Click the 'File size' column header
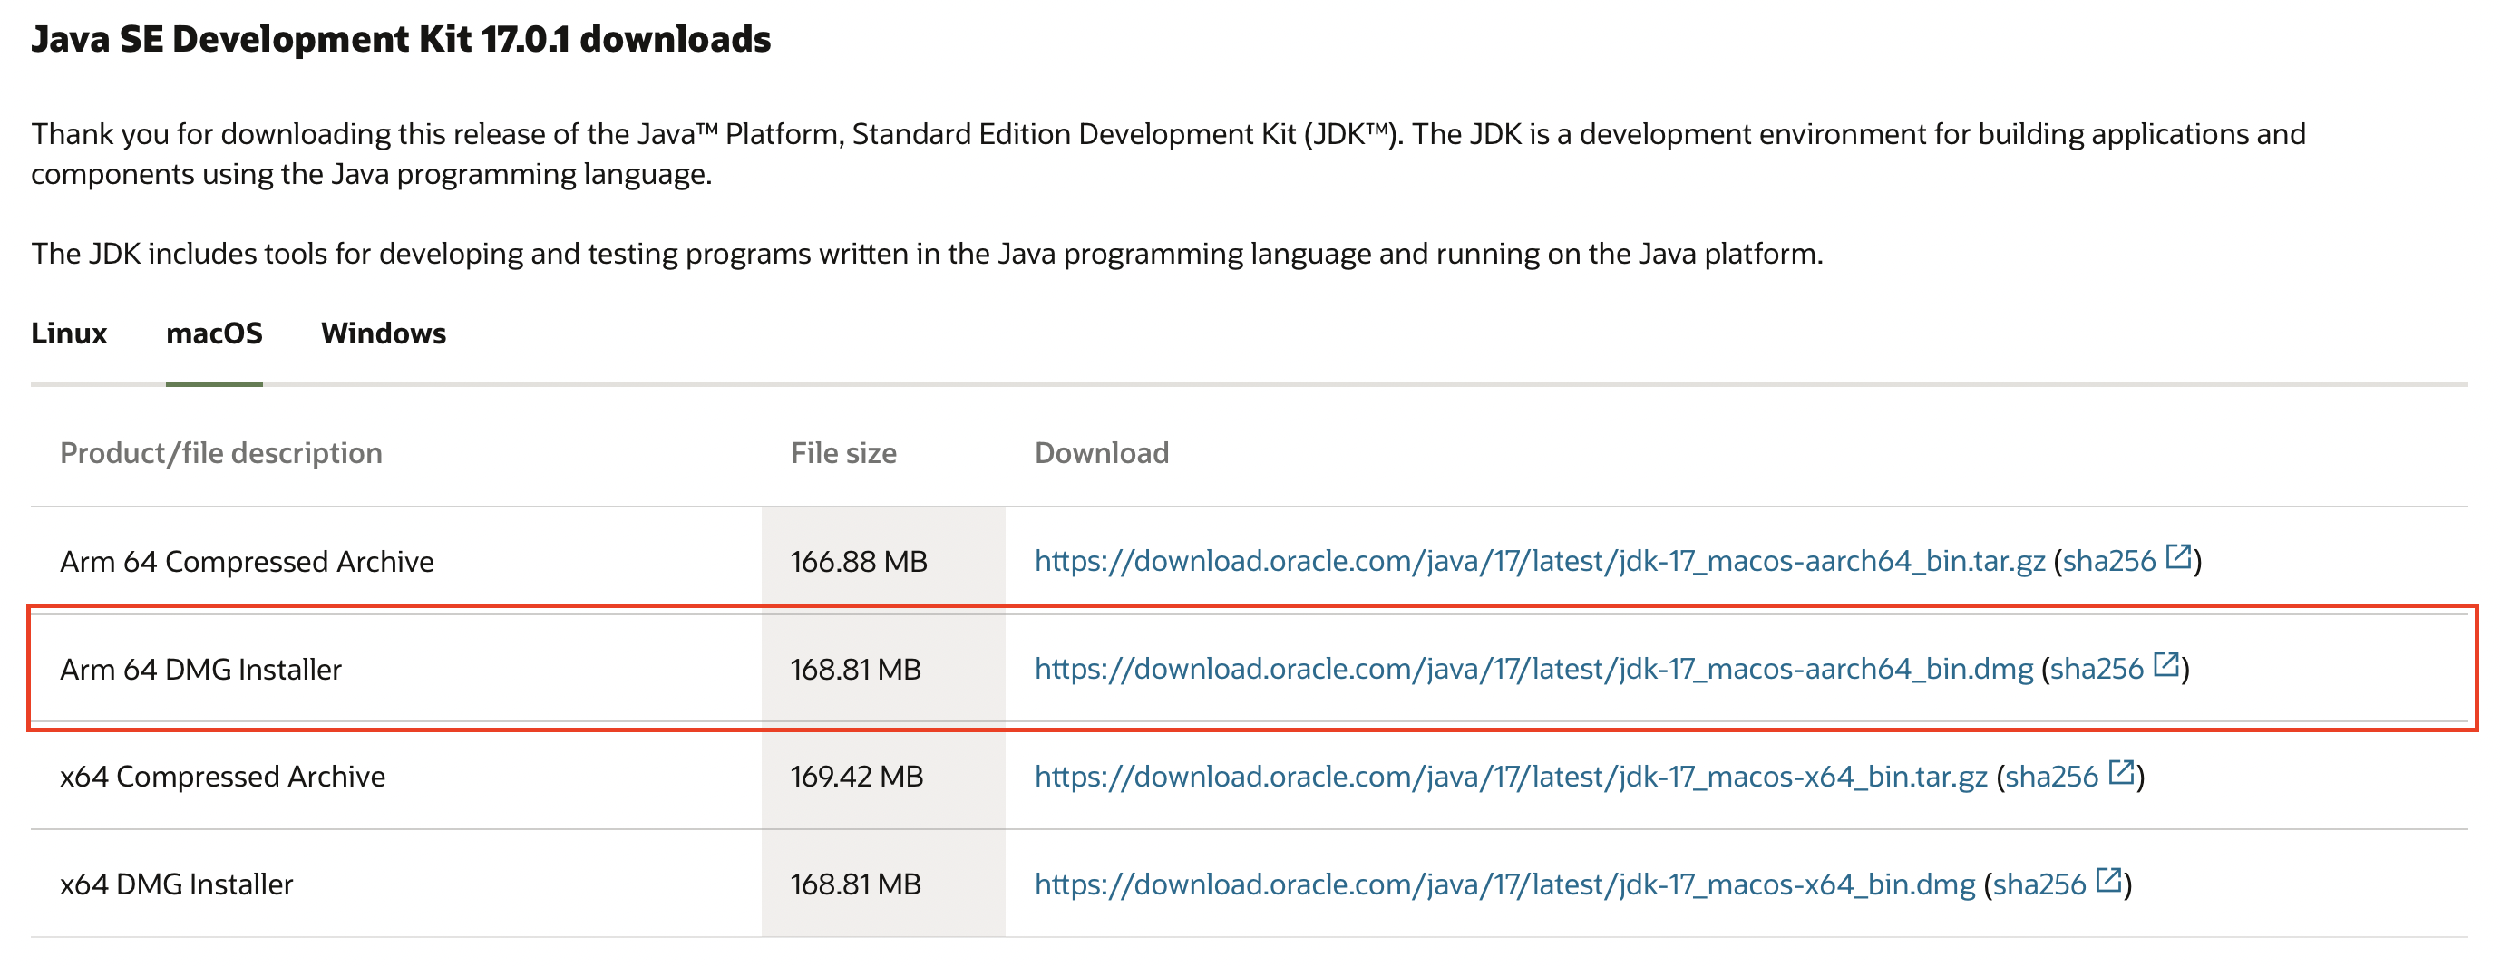This screenshot has height=966, width=2501. pyautogui.click(x=843, y=453)
